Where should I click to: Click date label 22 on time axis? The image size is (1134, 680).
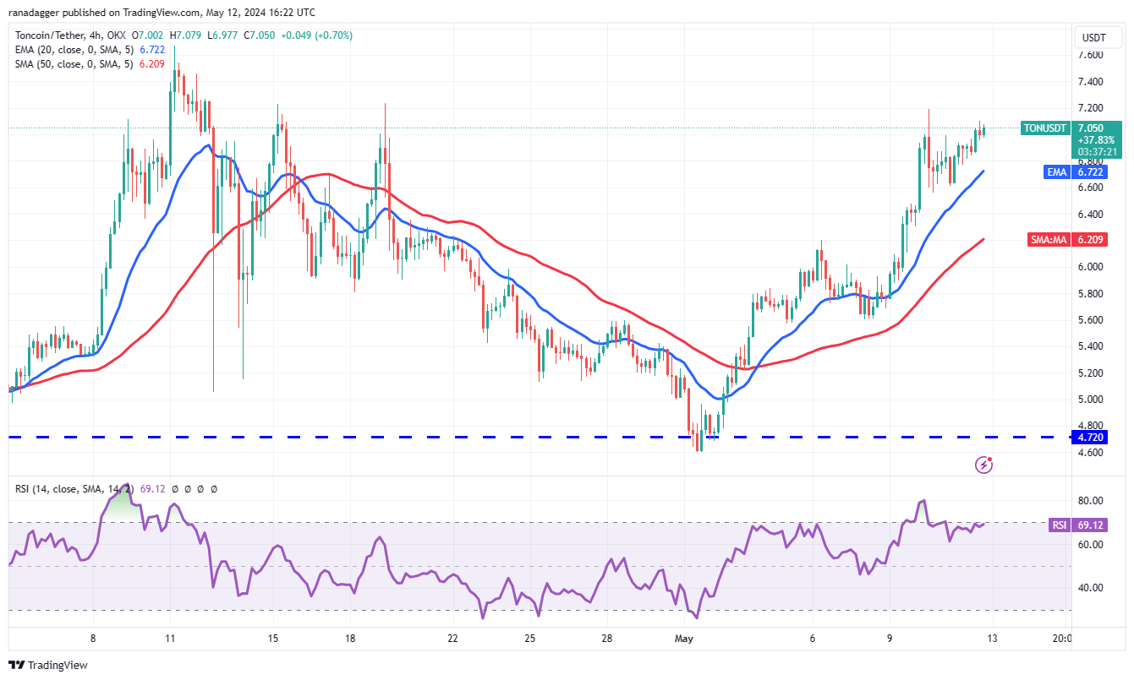click(452, 639)
